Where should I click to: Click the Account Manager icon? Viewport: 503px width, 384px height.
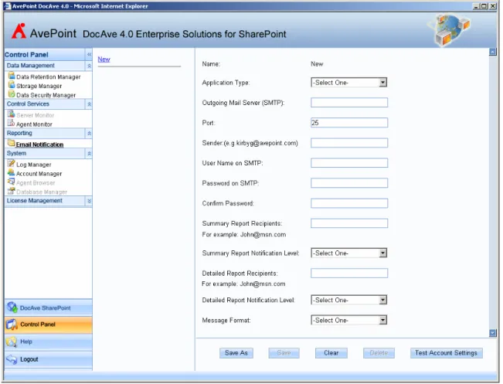click(12, 172)
